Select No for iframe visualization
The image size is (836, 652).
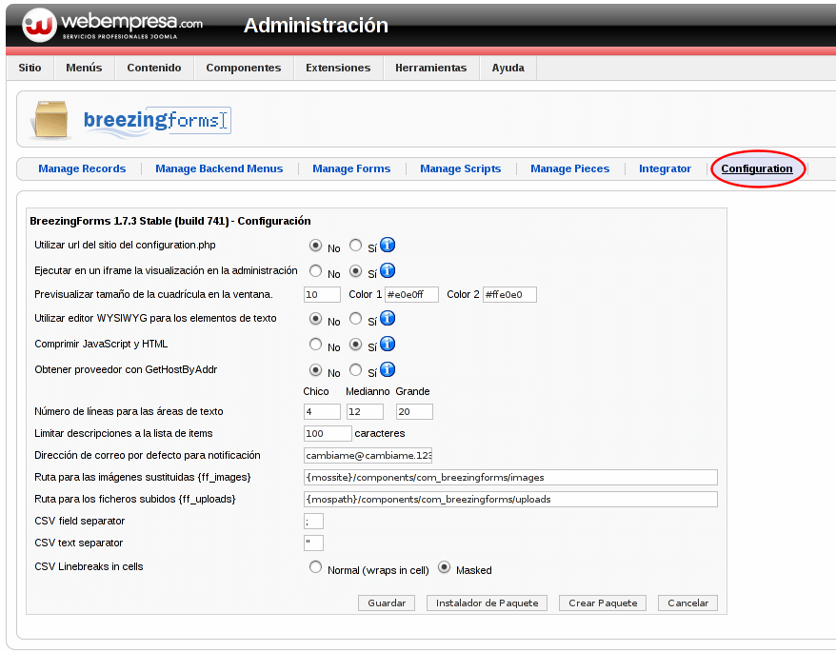315,271
